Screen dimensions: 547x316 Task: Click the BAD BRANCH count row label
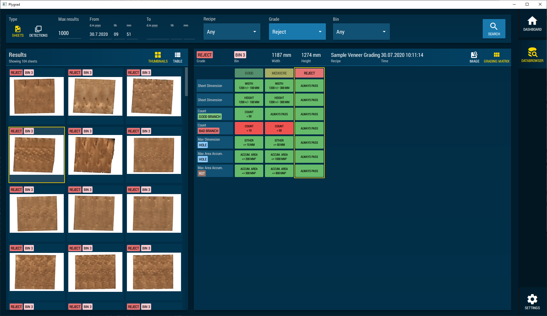coord(215,128)
